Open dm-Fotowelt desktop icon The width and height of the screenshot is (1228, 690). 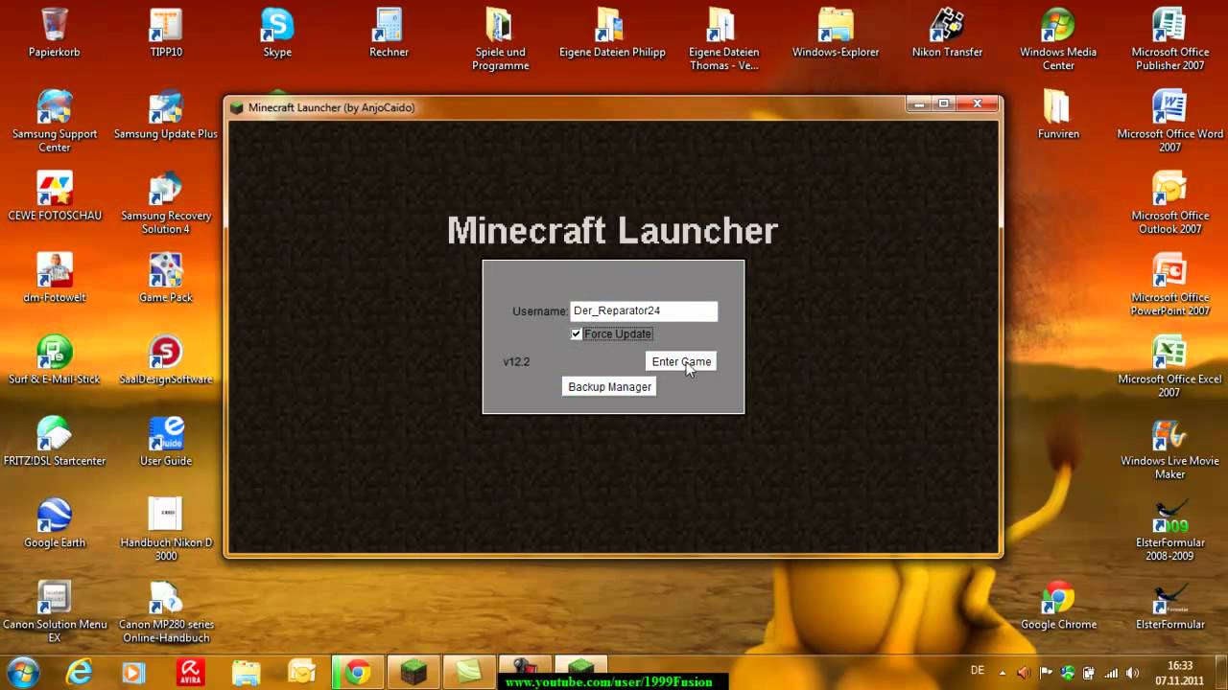click(55, 277)
